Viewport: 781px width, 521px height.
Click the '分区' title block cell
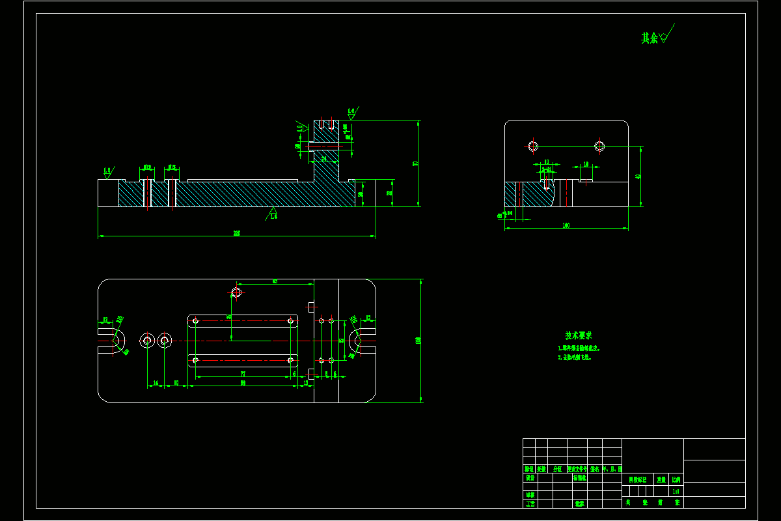[558, 469]
